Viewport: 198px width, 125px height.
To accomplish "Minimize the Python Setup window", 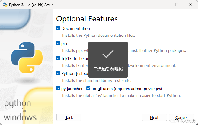I will point(163,5).
